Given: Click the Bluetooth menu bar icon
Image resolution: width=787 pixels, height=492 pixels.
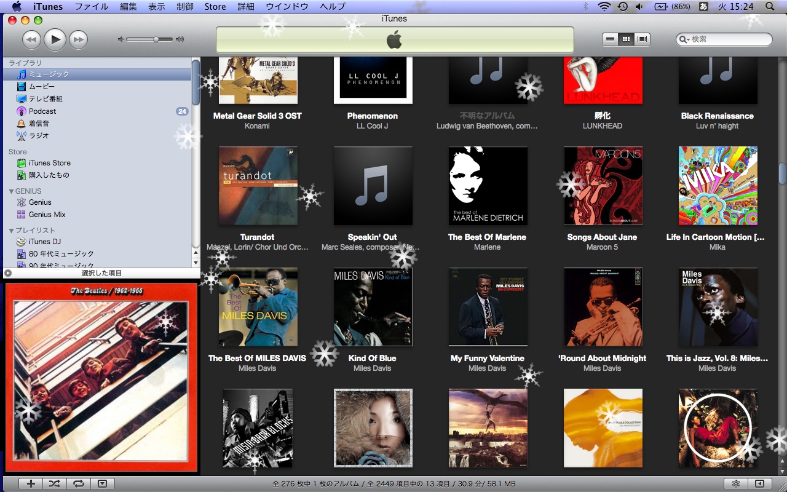Looking at the screenshot, I should coord(586,7).
